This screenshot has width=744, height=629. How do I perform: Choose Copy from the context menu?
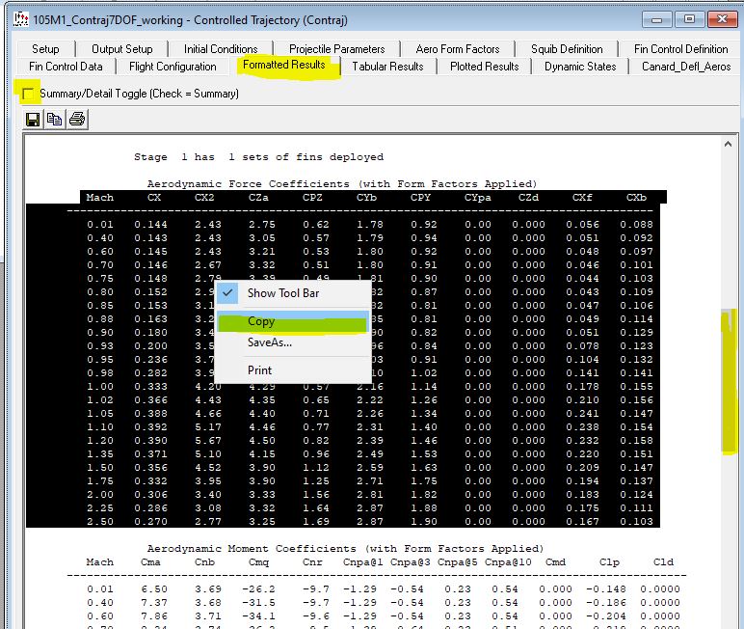260,321
